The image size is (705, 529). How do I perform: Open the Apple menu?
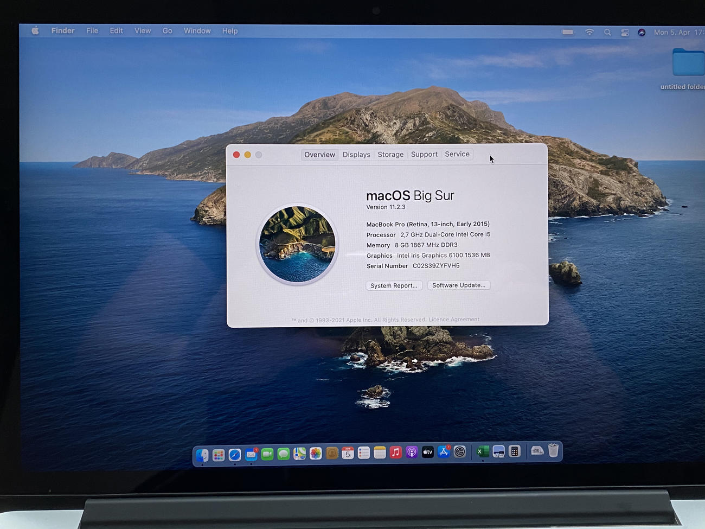[35, 31]
